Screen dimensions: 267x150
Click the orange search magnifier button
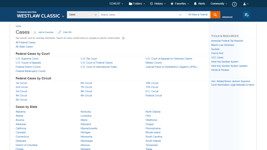215,15
